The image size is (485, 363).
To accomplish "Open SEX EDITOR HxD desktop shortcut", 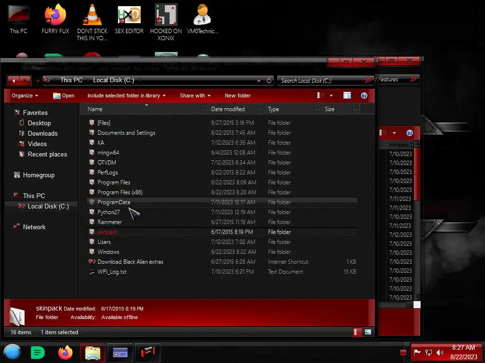I will click(129, 18).
